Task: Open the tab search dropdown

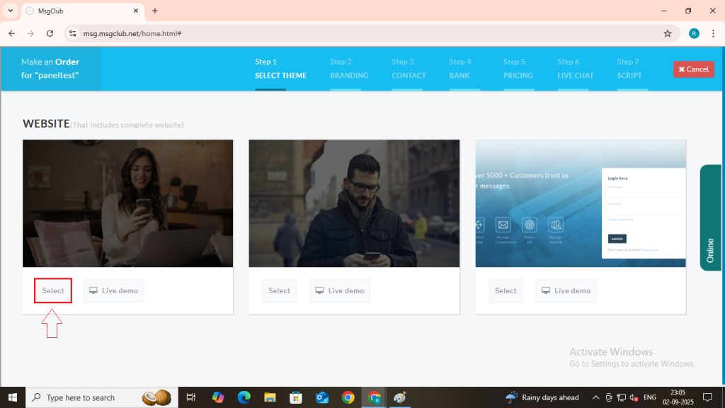Action: 10,11
